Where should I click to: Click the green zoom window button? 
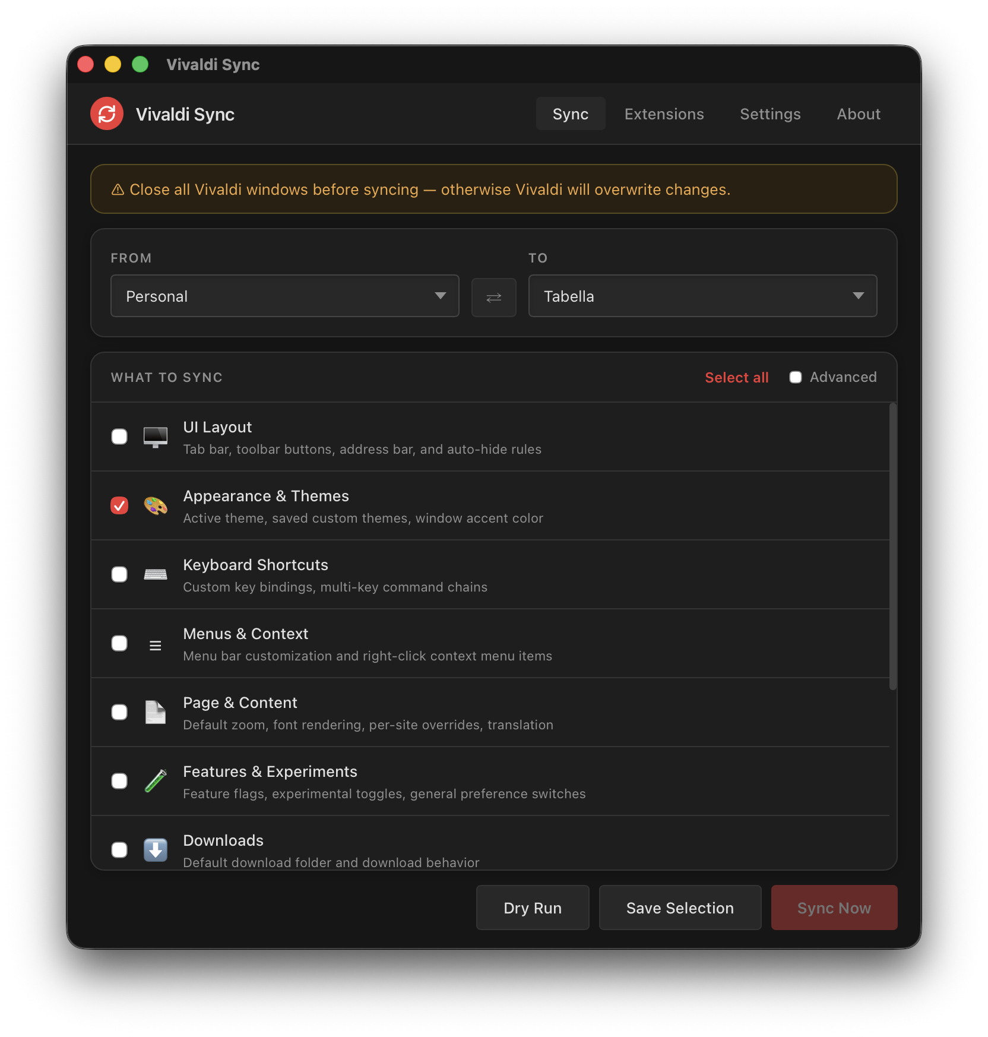coord(140,64)
